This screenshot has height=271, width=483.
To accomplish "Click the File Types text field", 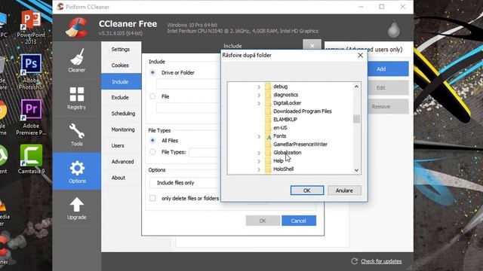I will (x=205, y=152).
